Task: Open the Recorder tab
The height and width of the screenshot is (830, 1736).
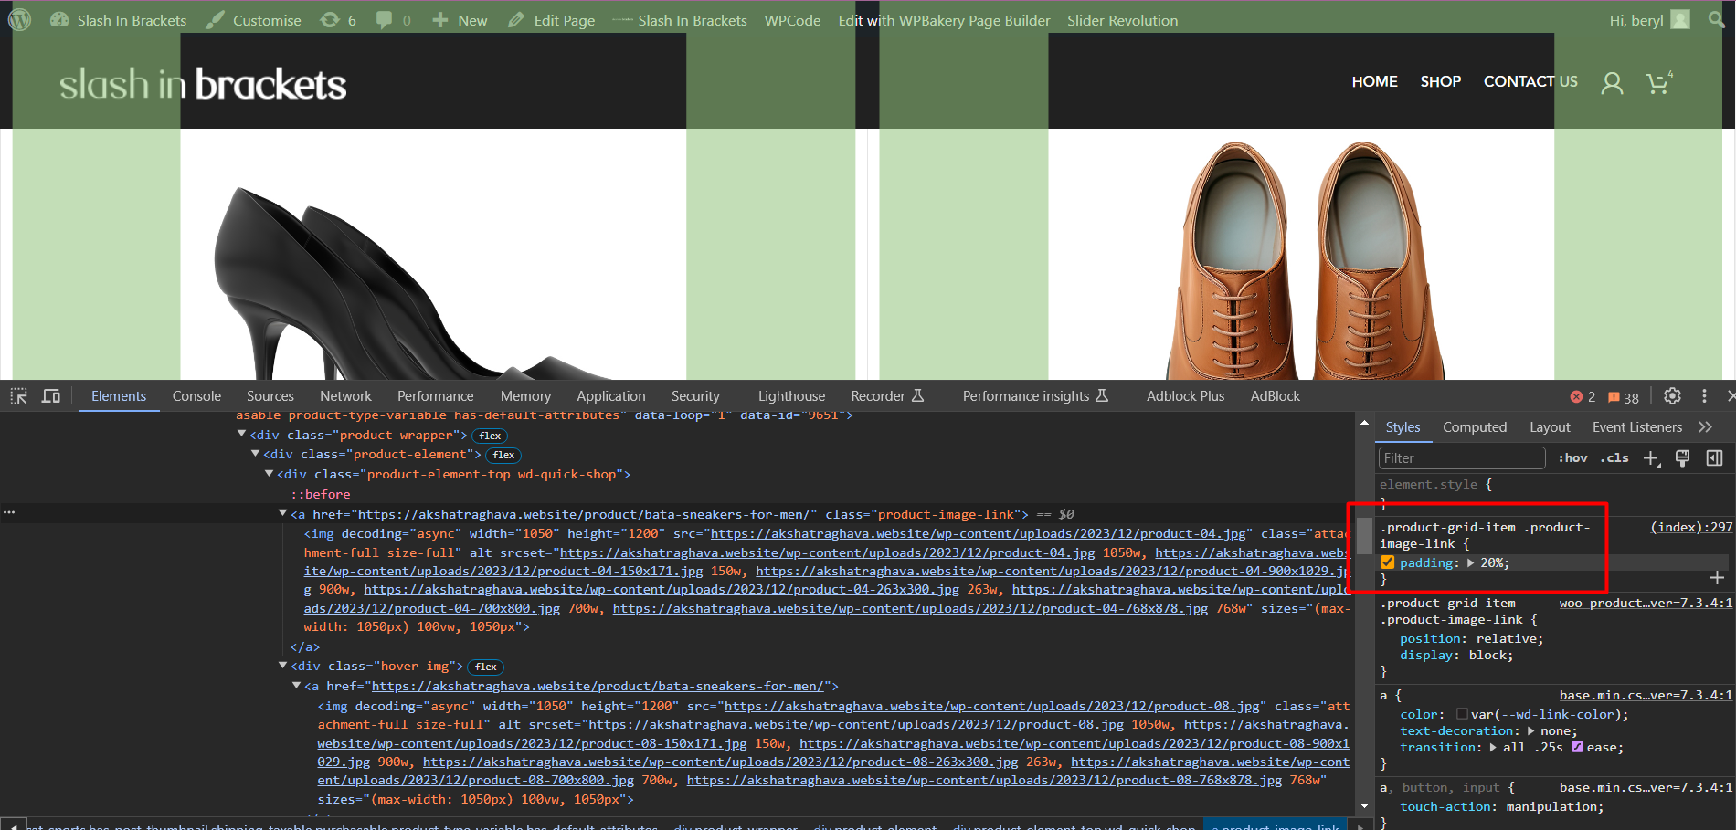Action: point(887,396)
